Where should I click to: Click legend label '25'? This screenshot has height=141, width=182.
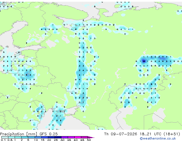pyautogui.click(x=56, y=140)
